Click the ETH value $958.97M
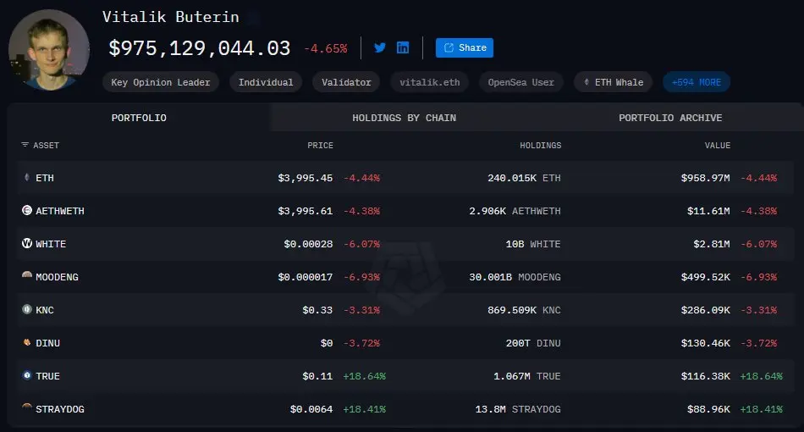 click(x=706, y=178)
